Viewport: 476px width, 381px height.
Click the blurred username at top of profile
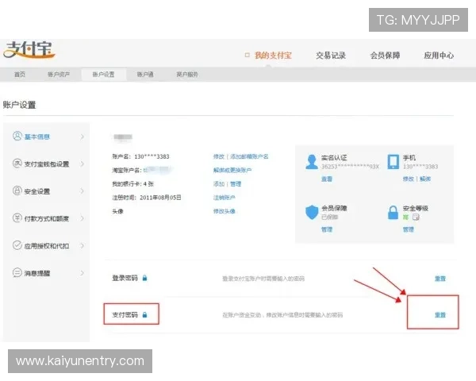(123, 137)
